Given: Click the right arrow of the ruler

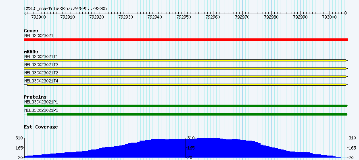Looking at the screenshot, I should point(346,13).
